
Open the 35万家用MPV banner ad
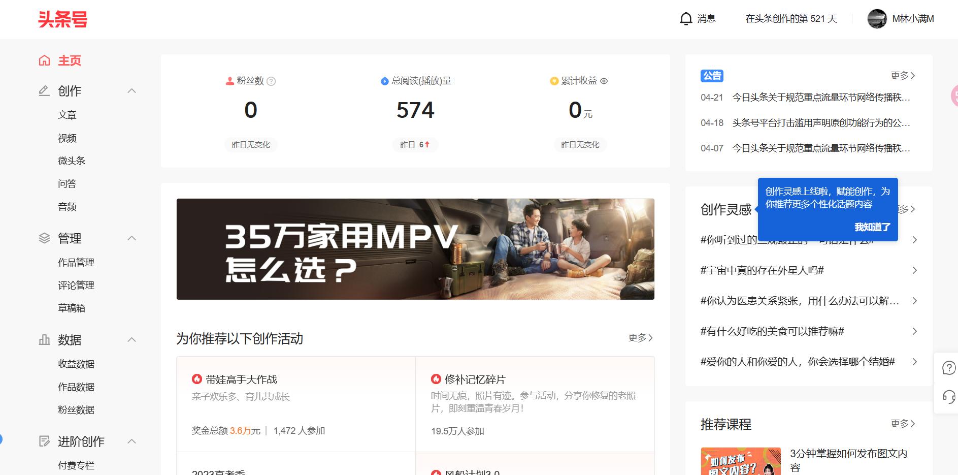pyautogui.click(x=415, y=249)
